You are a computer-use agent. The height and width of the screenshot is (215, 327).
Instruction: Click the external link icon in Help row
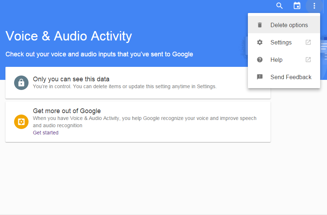pyautogui.click(x=308, y=60)
